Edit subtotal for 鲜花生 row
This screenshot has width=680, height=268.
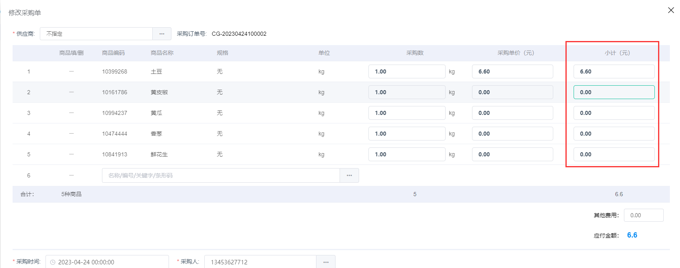[x=614, y=154]
